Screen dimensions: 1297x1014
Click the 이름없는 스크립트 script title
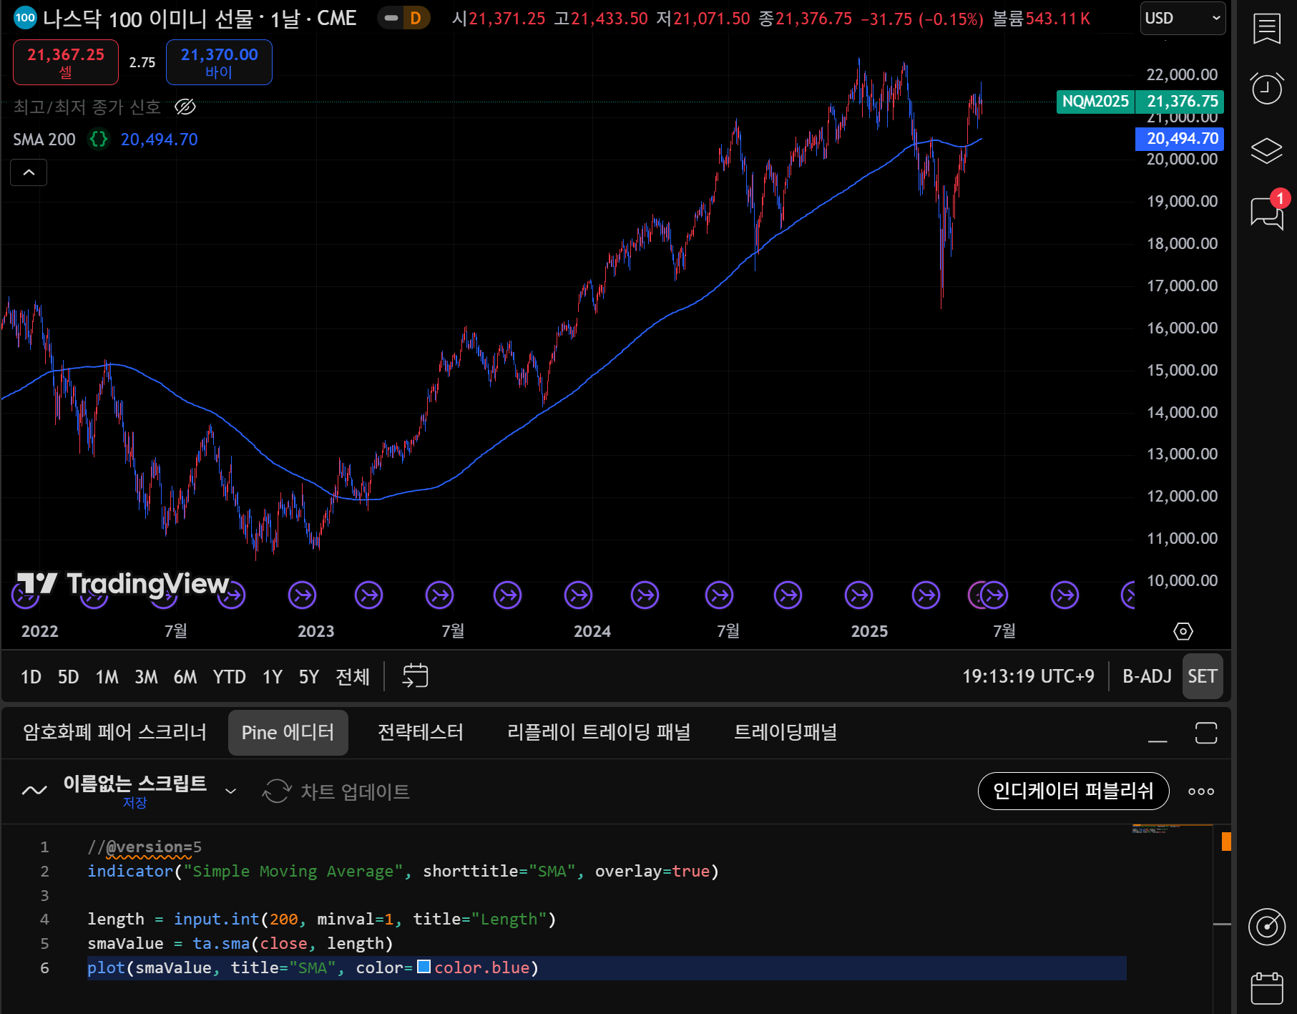point(135,783)
